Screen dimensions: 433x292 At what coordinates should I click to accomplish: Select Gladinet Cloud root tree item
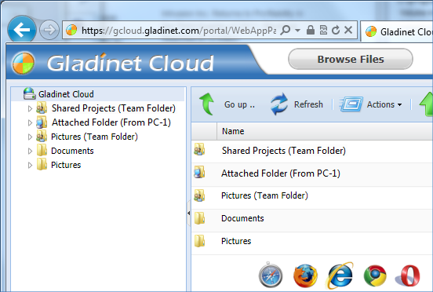point(66,94)
